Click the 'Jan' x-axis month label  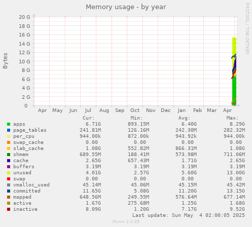tap(182, 110)
